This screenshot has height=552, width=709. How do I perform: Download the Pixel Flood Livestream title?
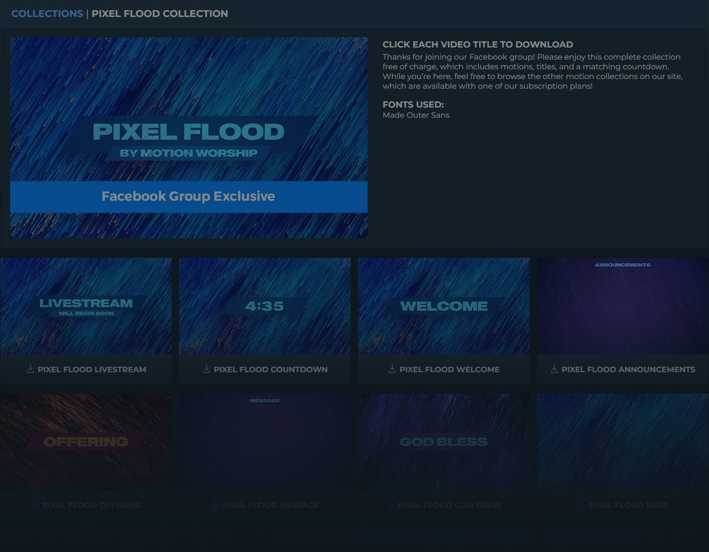pos(92,369)
